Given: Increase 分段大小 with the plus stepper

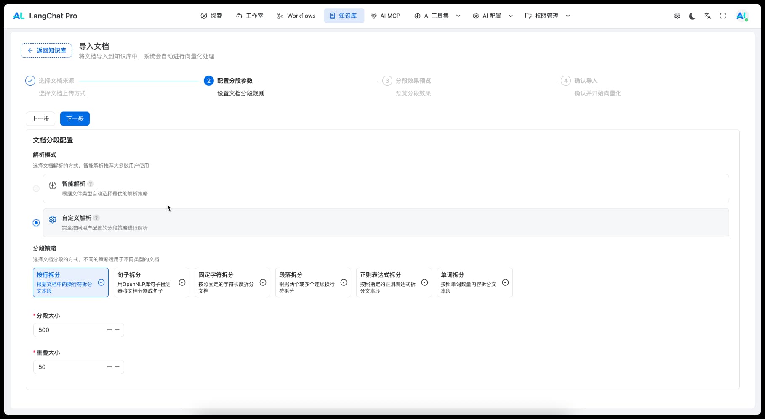Looking at the screenshot, I should pyautogui.click(x=117, y=330).
